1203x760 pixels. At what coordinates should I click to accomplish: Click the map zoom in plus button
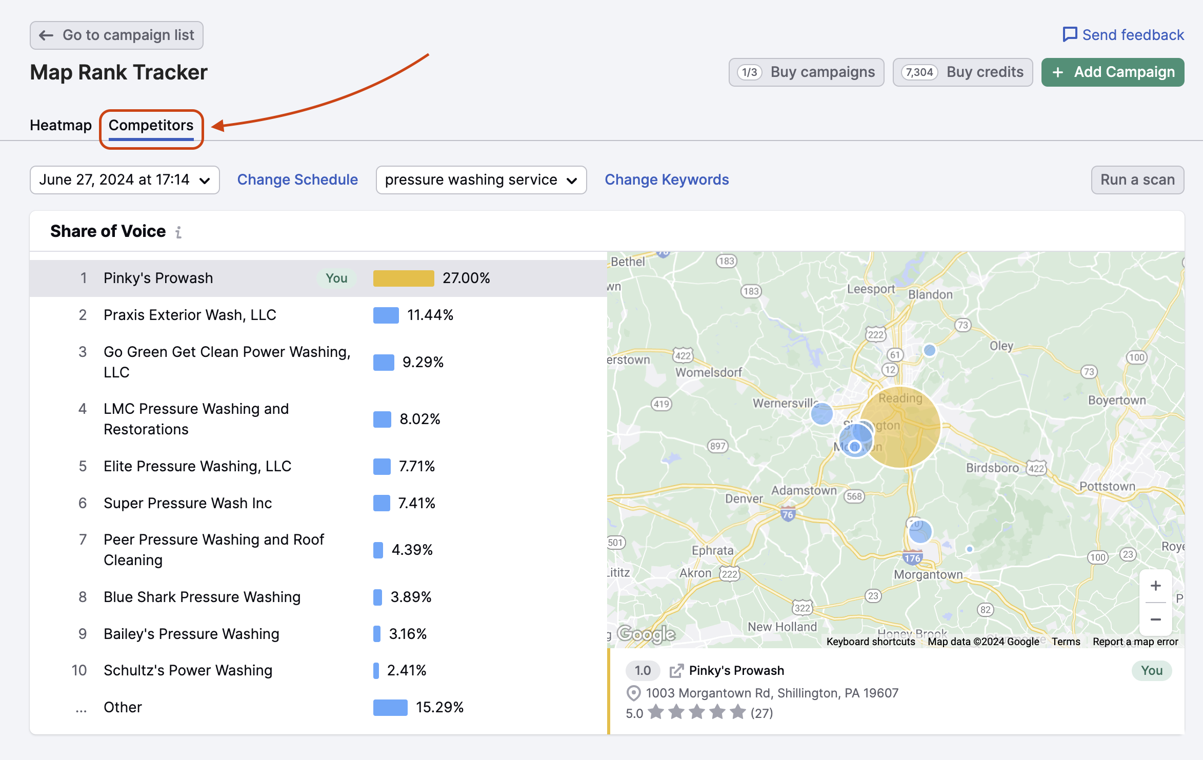pos(1155,586)
